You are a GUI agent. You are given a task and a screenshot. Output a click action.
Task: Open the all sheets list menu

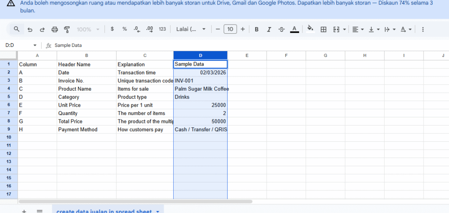39,211
